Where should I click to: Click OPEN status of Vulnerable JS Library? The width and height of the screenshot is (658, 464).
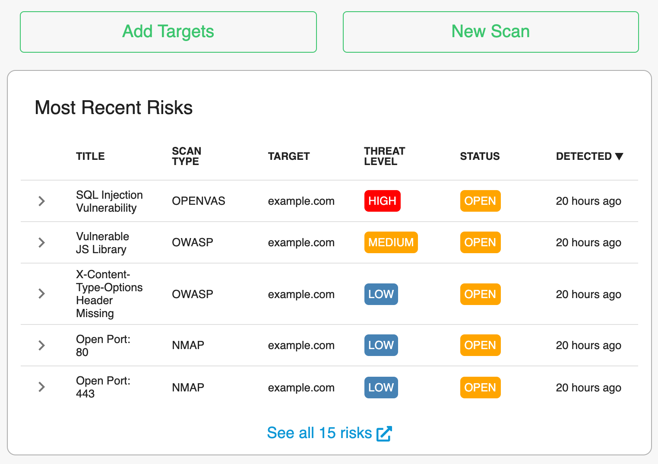click(480, 242)
